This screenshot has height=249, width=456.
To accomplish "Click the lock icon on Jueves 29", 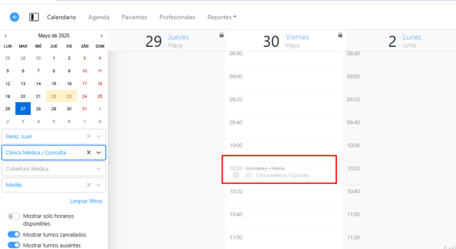I will click(x=222, y=35).
